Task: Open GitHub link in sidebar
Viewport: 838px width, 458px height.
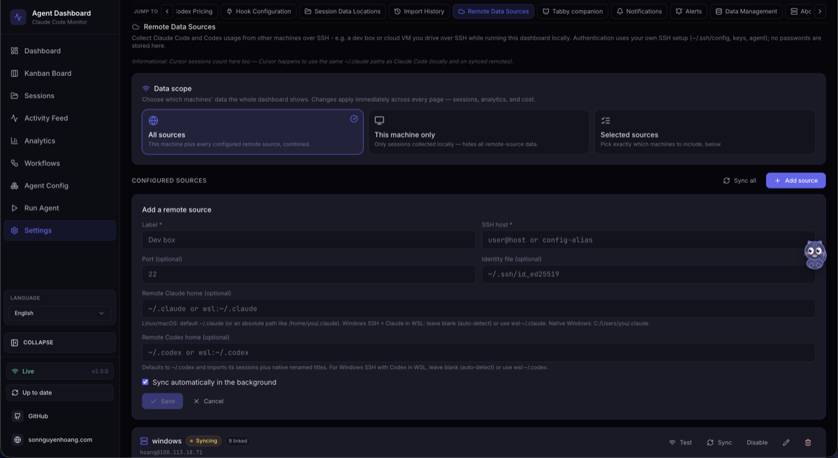Action: point(59,416)
